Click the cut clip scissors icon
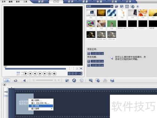This screenshot has height=118, width=157. click(77, 68)
